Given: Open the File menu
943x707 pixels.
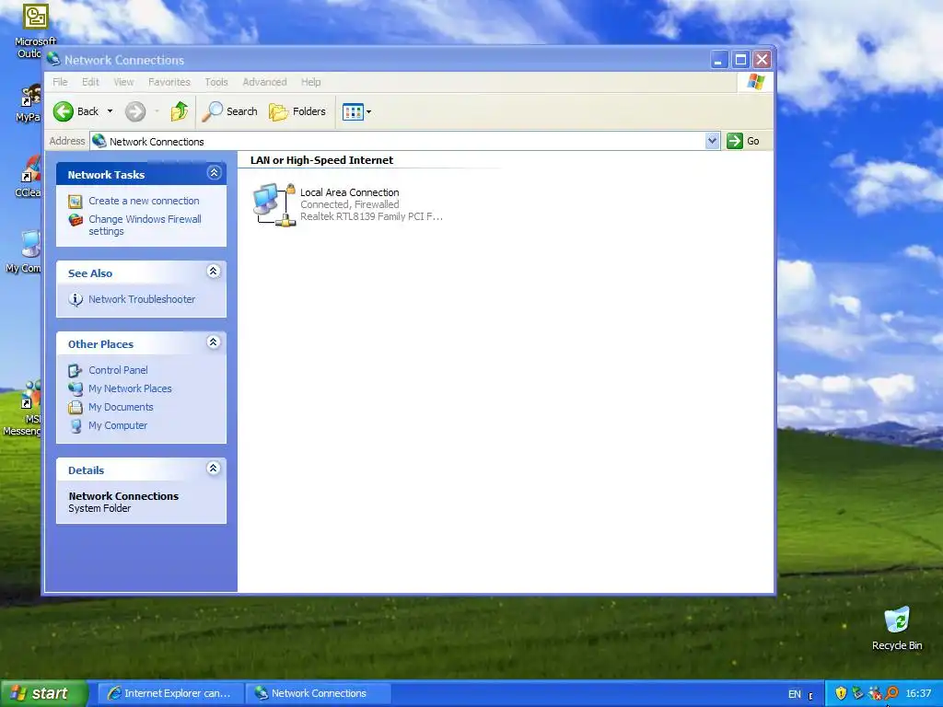Looking at the screenshot, I should (60, 82).
